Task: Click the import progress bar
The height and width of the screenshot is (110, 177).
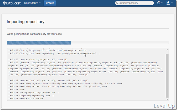Action: click(x=88, y=43)
